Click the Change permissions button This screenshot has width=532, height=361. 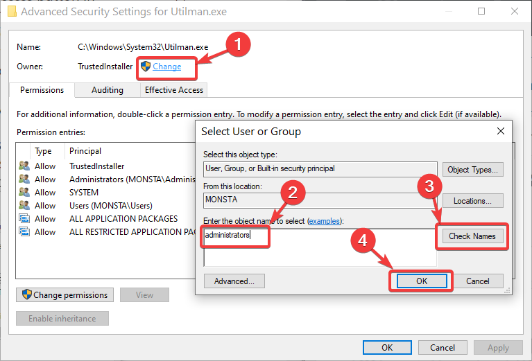coord(65,295)
